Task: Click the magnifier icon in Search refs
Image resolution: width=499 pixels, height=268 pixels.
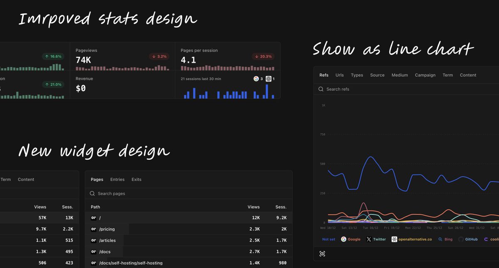Action: 321,89
